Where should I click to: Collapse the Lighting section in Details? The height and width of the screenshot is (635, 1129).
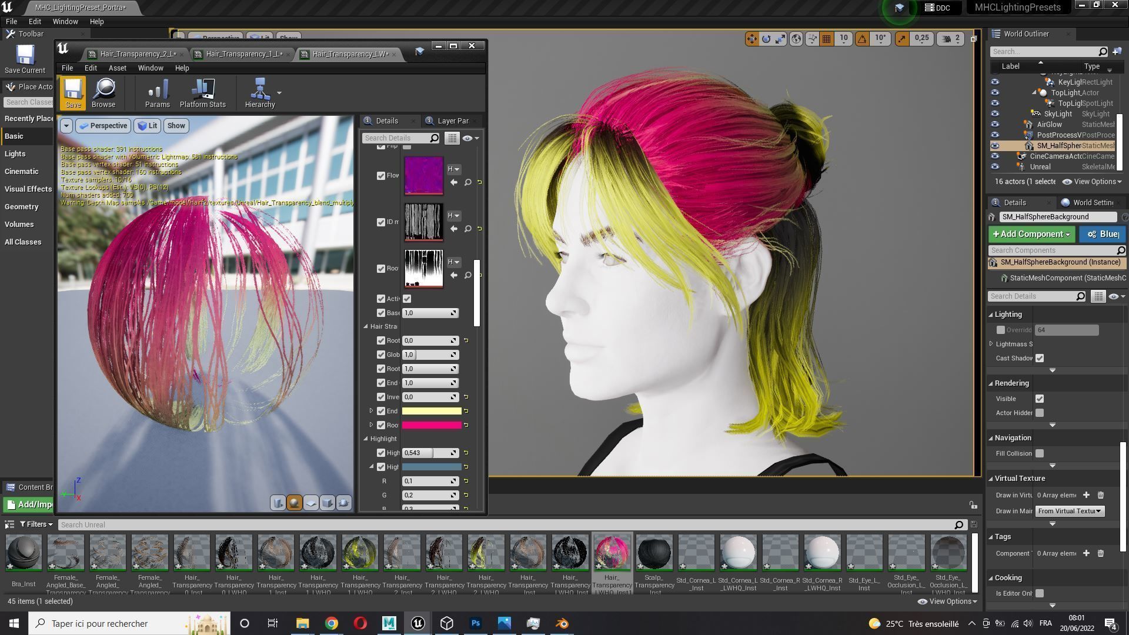point(991,315)
